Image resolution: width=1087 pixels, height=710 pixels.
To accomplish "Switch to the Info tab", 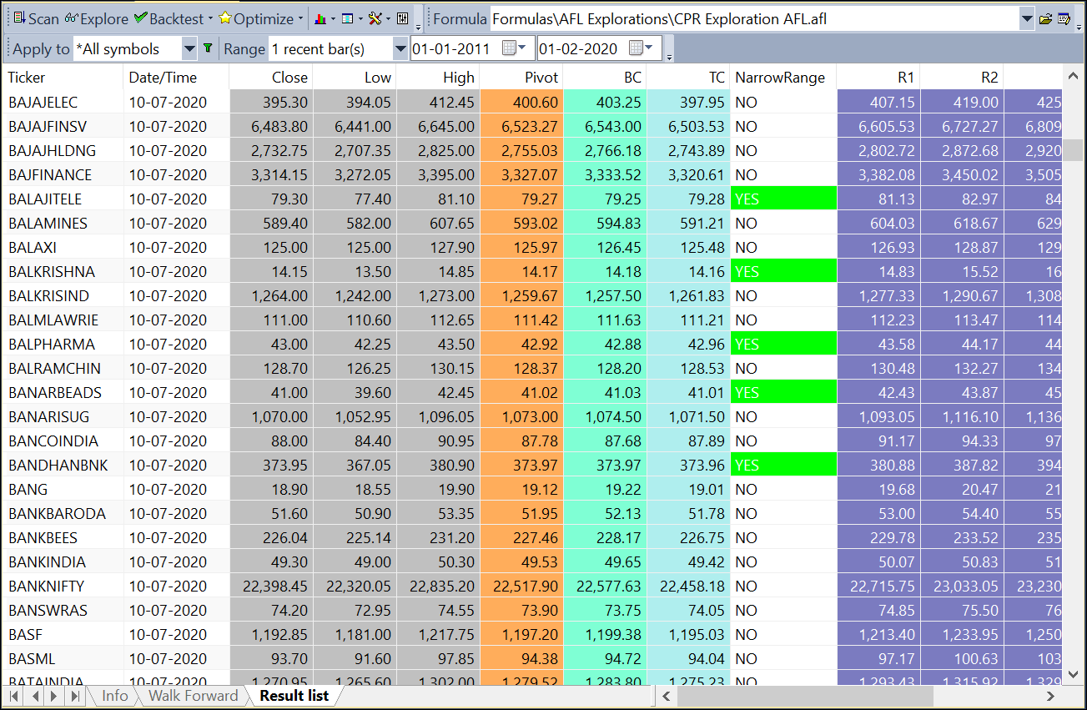I will tap(114, 696).
